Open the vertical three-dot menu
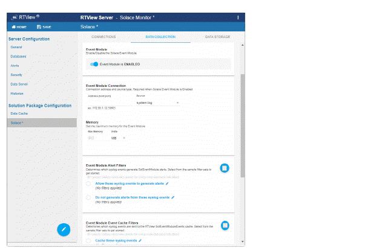This screenshot has width=379, height=248. [x=238, y=17]
